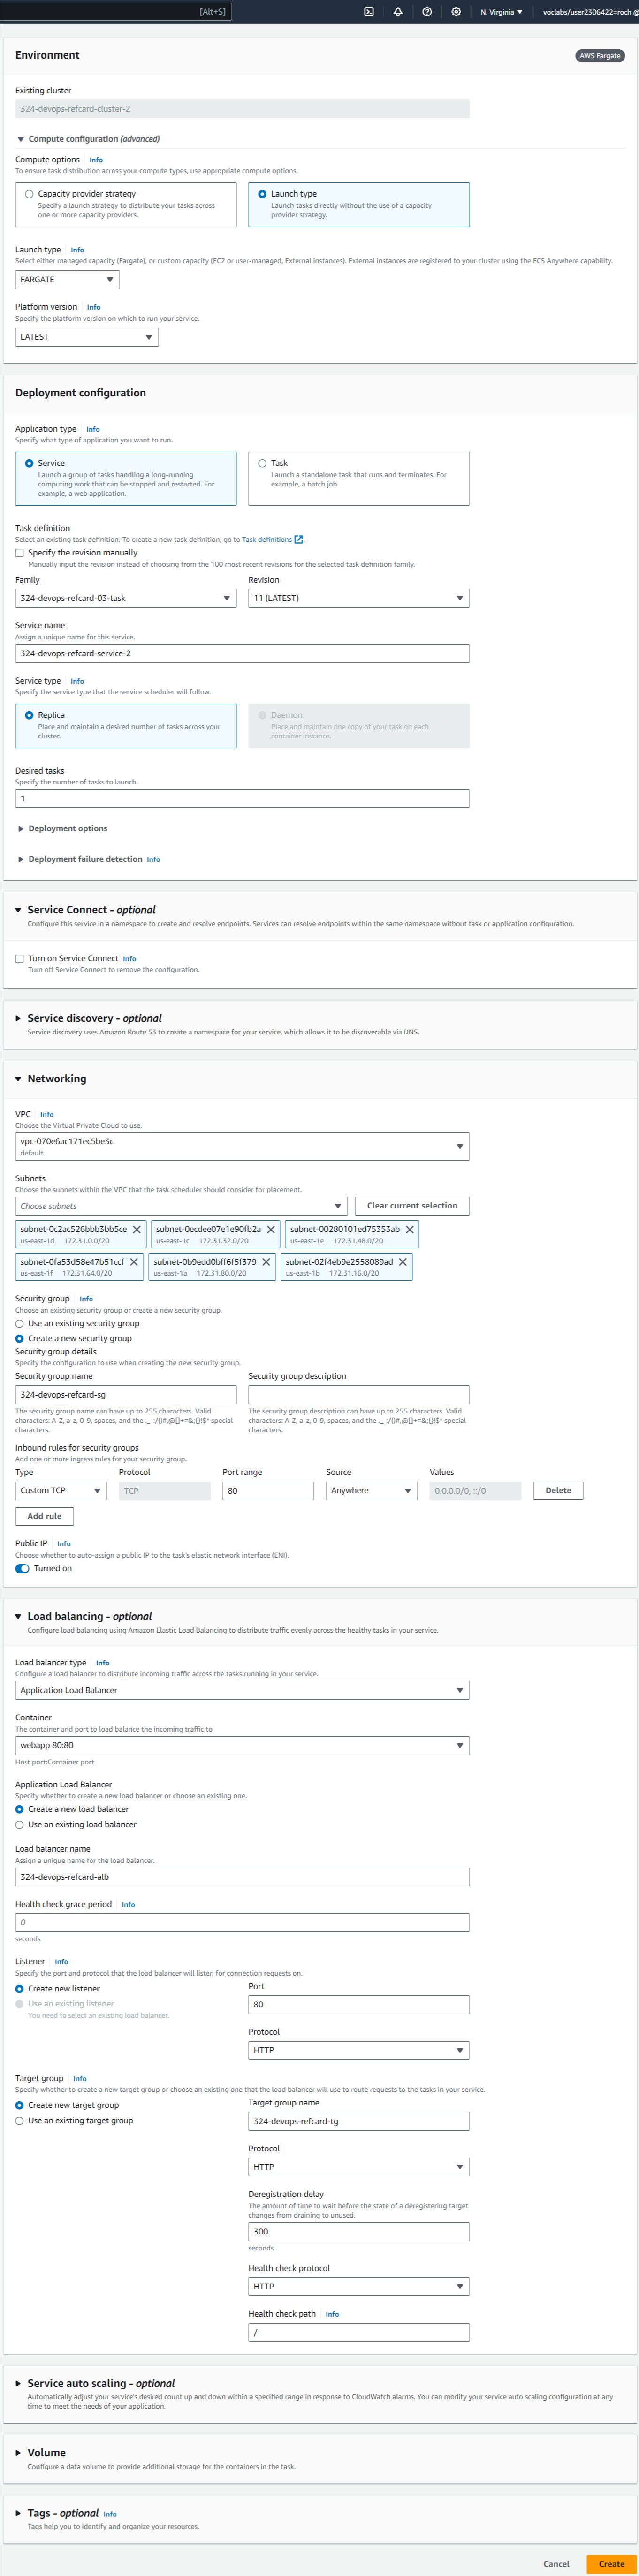Select Use an existing security group

coord(19,1323)
